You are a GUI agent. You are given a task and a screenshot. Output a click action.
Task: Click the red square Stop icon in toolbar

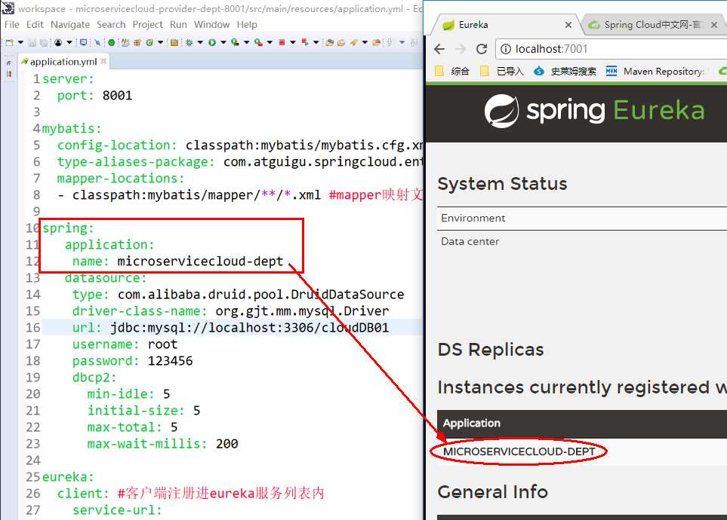click(x=282, y=43)
